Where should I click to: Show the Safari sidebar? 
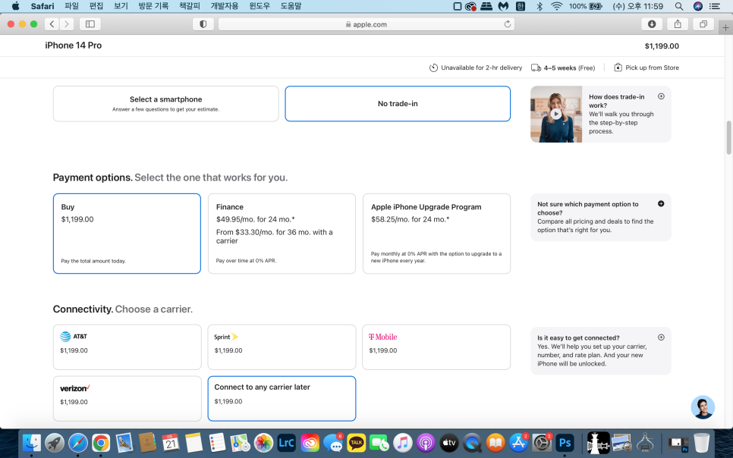point(90,24)
